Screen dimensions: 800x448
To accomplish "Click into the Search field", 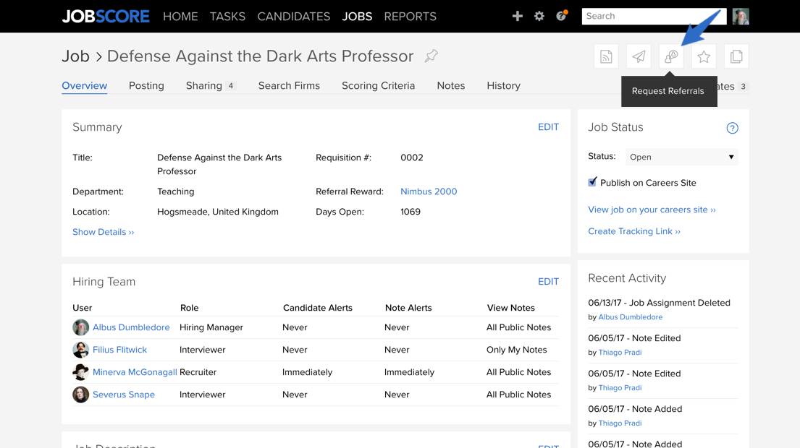I will pyautogui.click(x=654, y=17).
